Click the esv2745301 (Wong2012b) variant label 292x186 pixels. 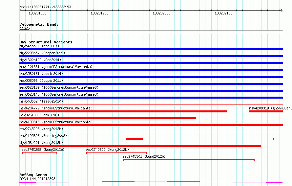point(144,156)
